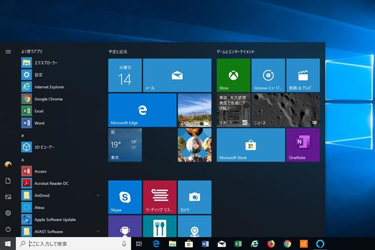Open the マネー finance news tile
Viewport: 375px width, 250px height.
233,110
